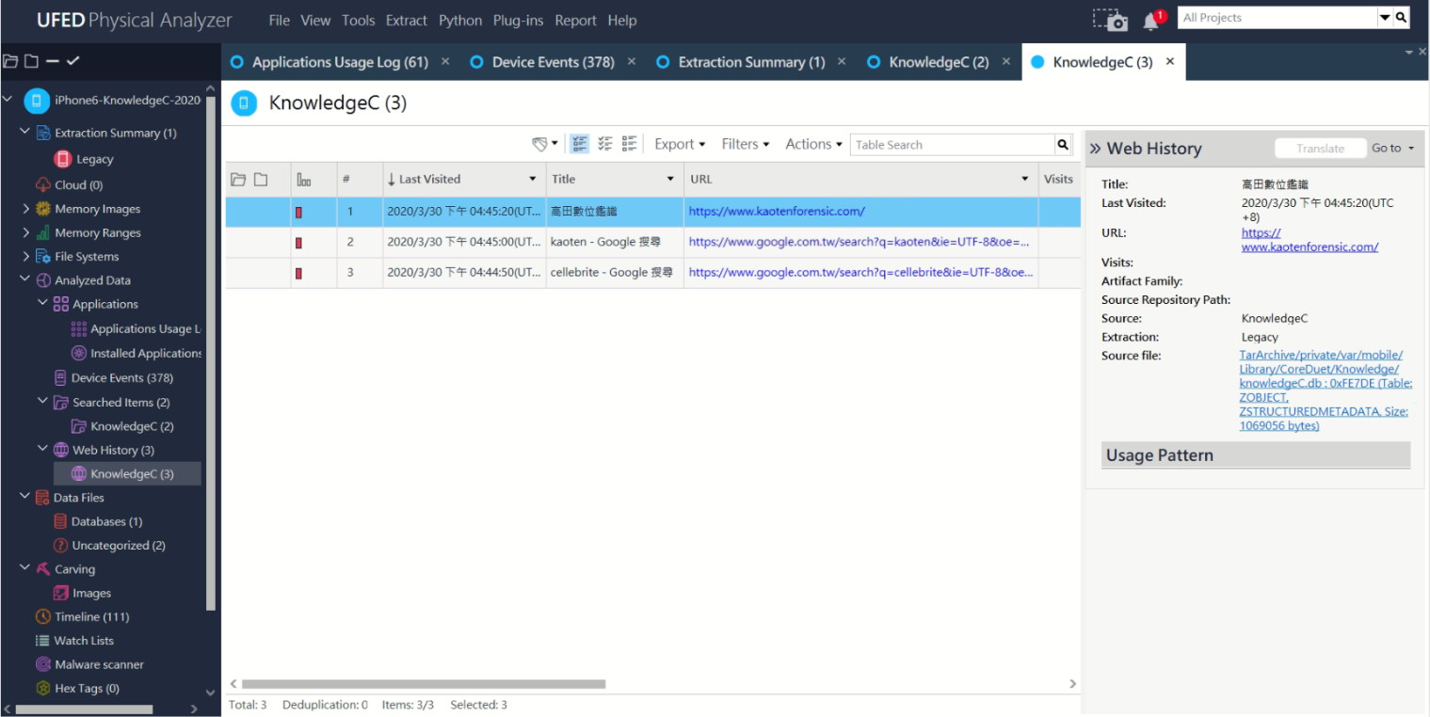Click the red marker in row 3
1430x717 pixels.
(x=299, y=273)
